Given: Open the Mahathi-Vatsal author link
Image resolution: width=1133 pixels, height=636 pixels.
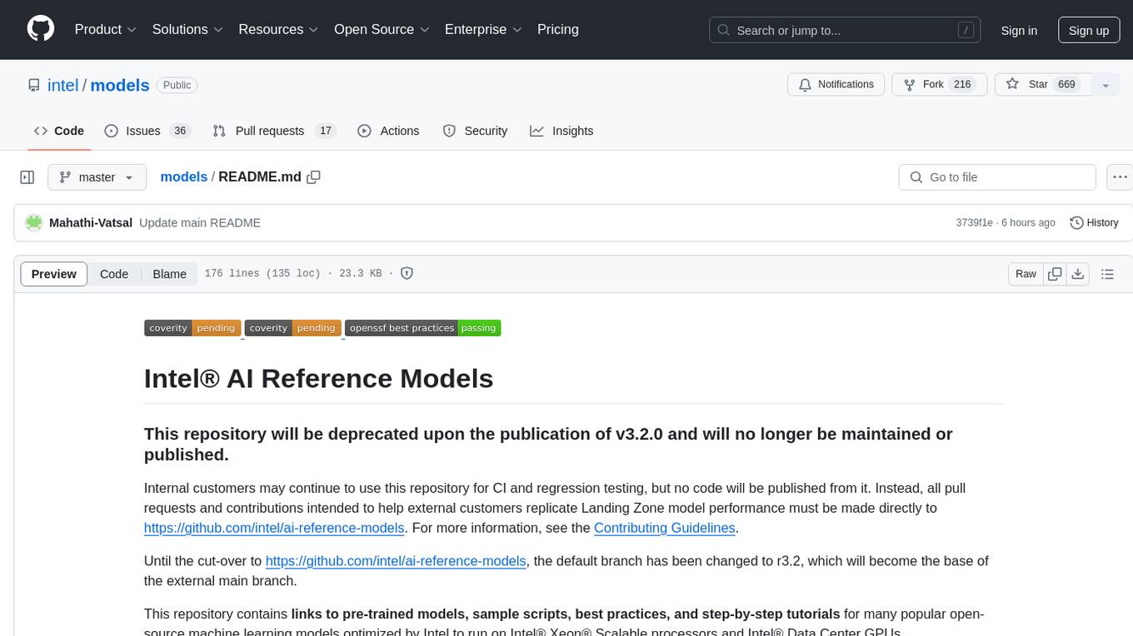Looking at the screenshot, I should point(91,222).
